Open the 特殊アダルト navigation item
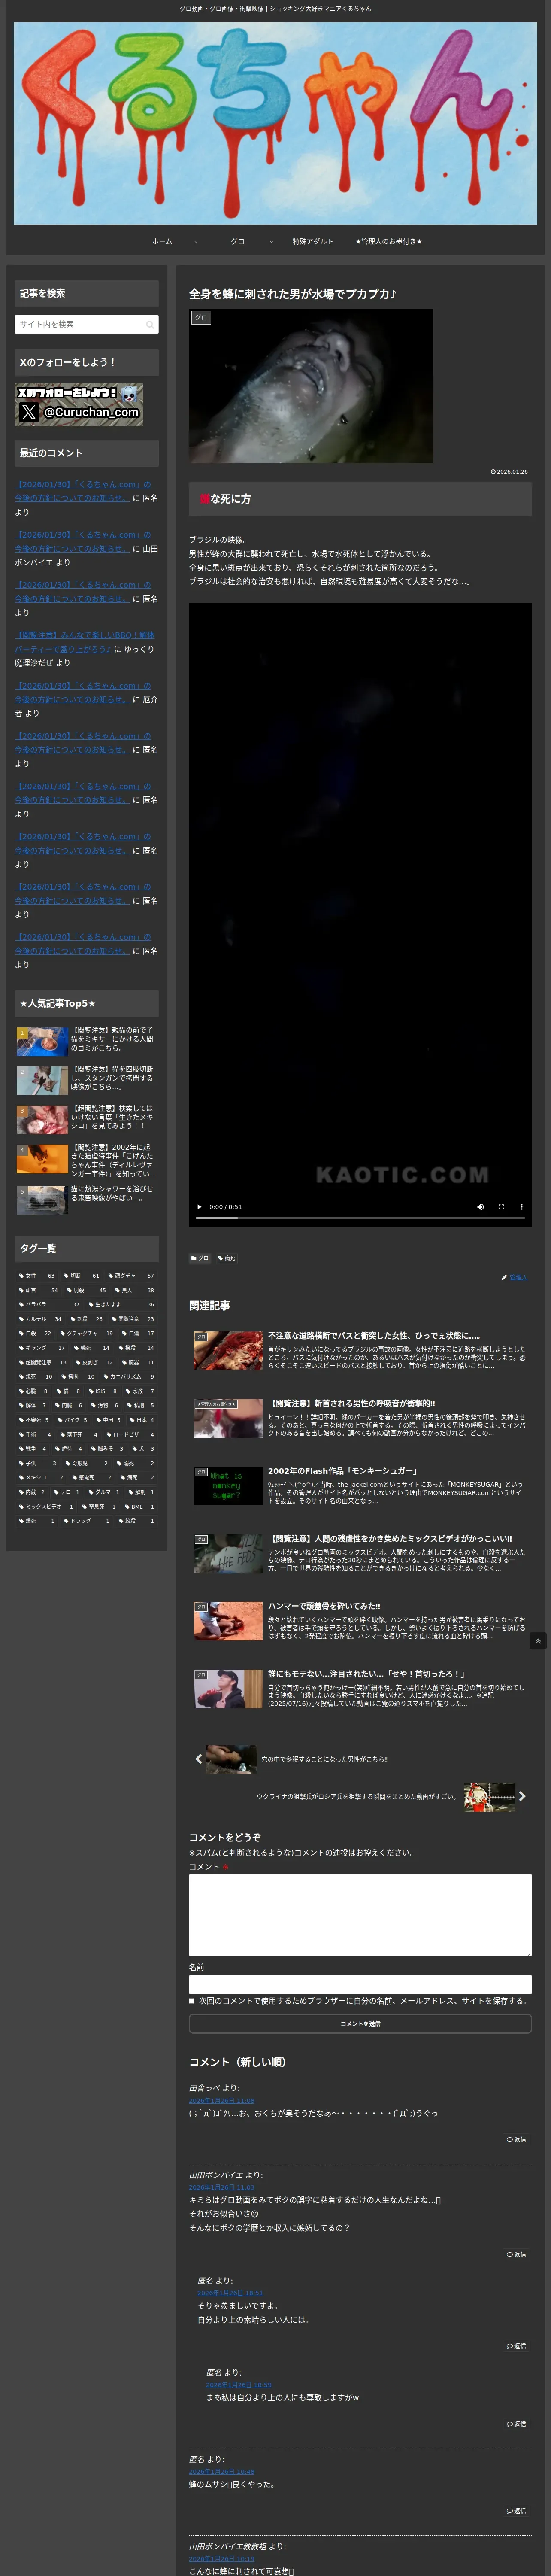Viewport: 551px width, 2576px height. (x=313, y=241)
